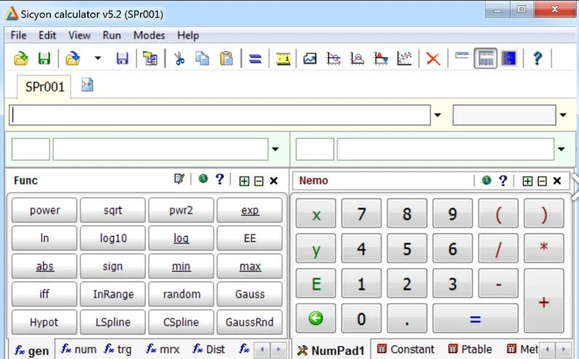This screenshot has width=579, height=359.
Task: Toggle the dark blue panel view icon
Action: (509, 58)
